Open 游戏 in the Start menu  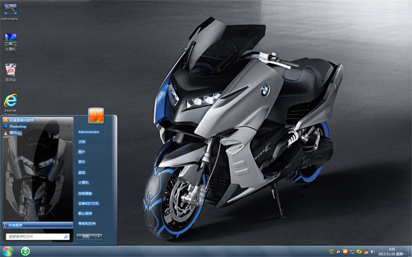[x=82, y=173]
